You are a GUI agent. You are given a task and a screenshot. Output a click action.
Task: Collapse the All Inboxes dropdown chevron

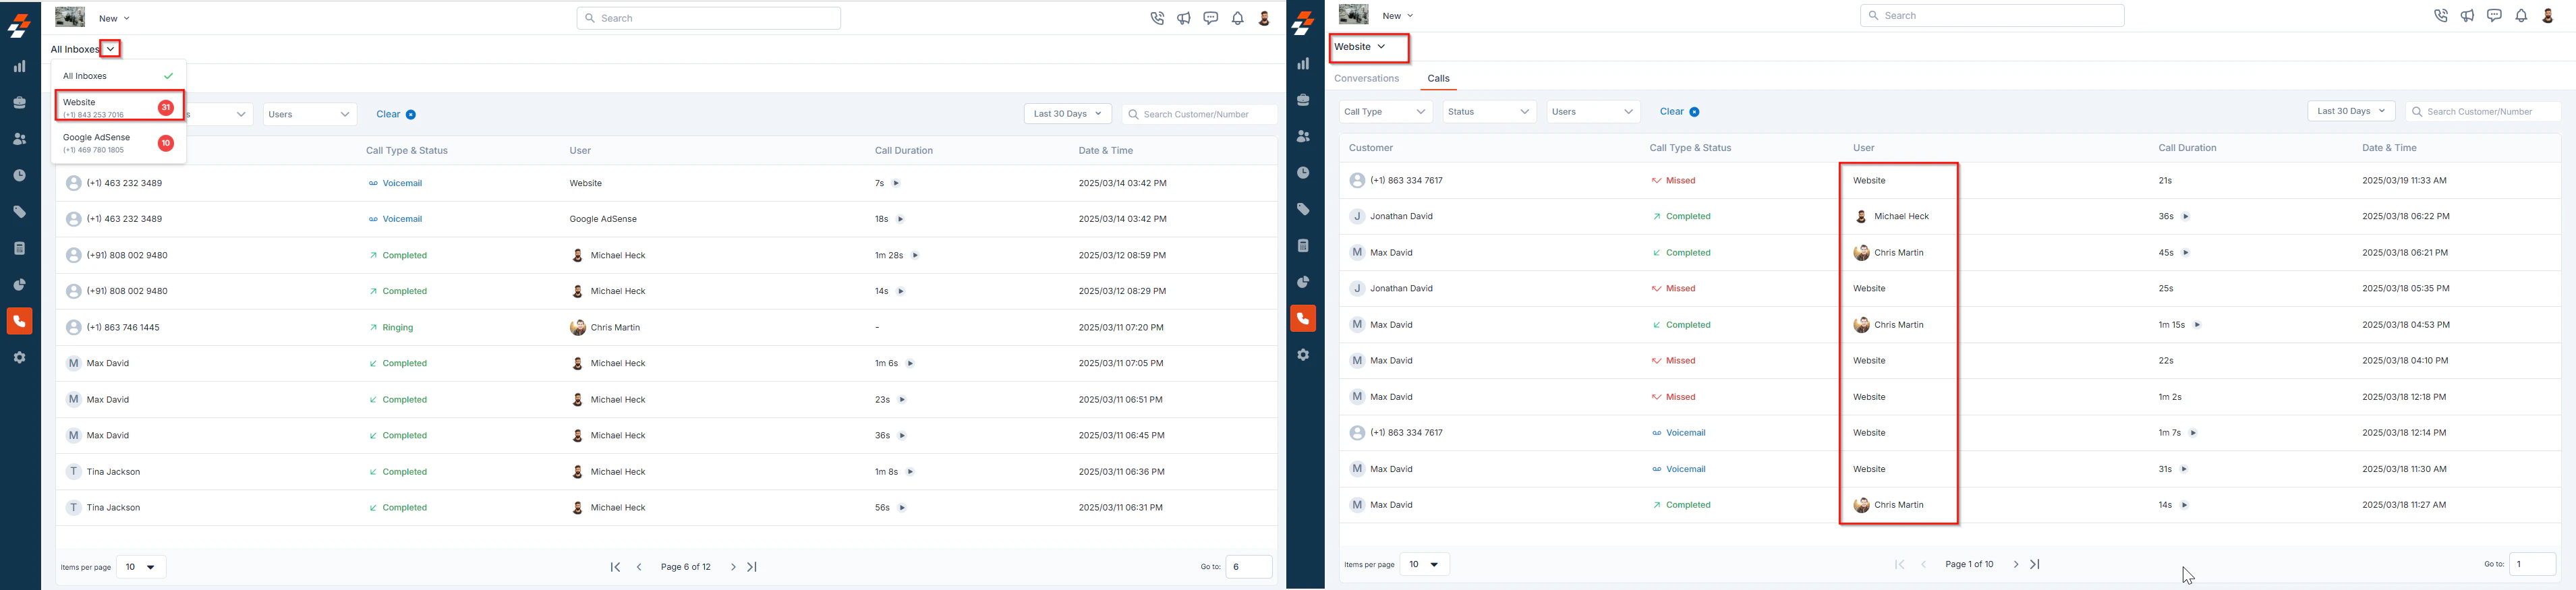click(111, 49)
